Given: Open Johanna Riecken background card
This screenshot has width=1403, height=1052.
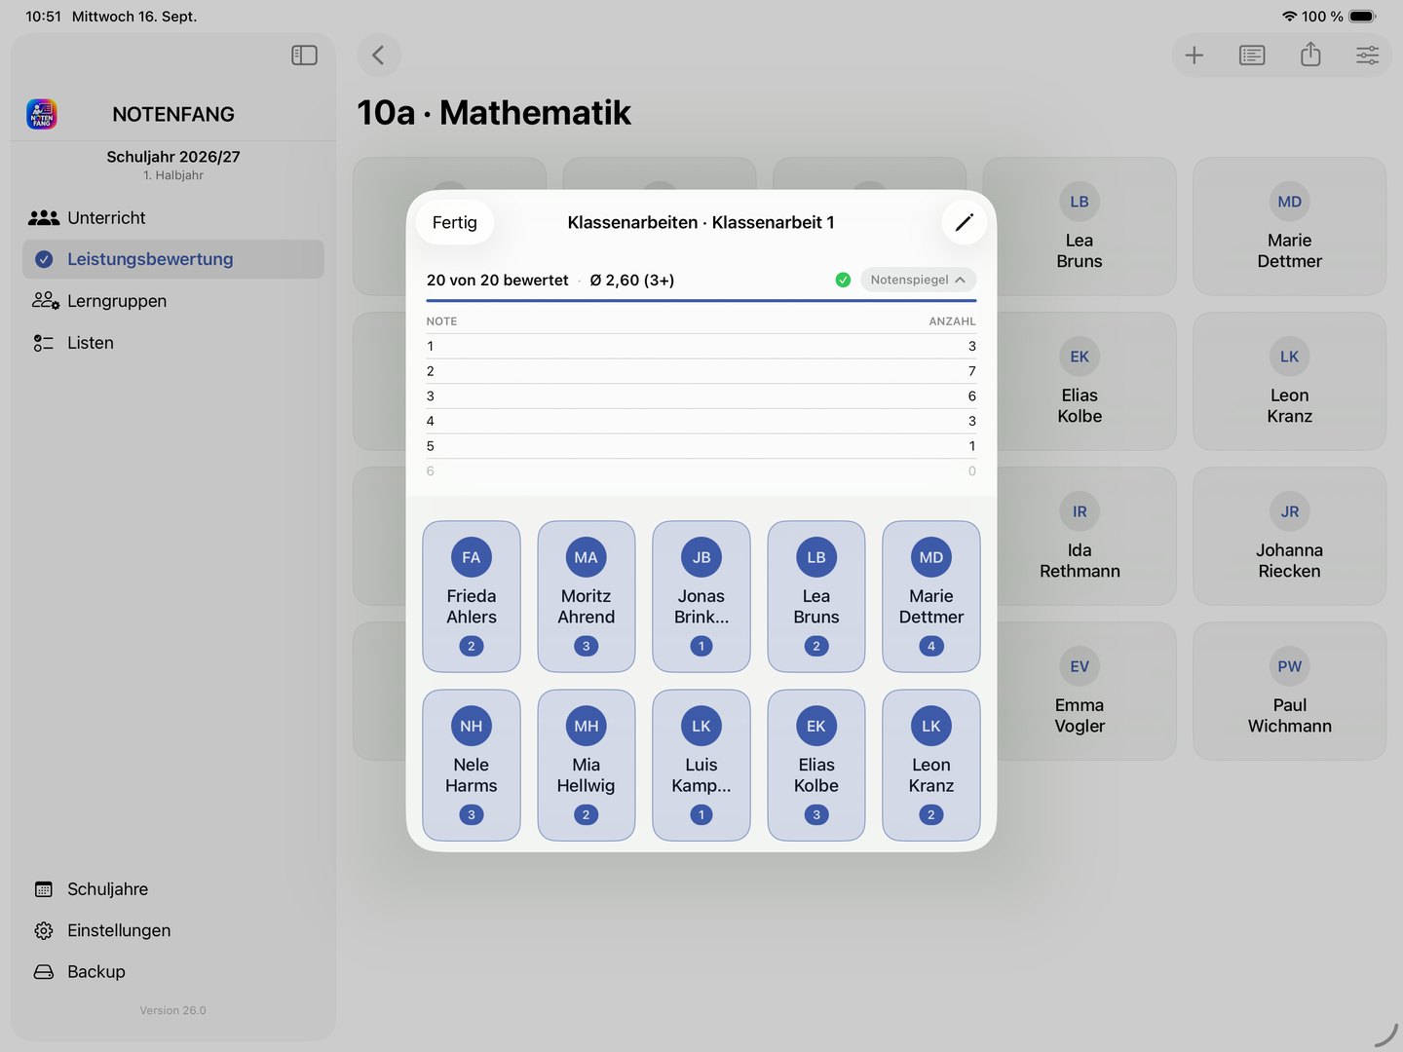Looking at the screenshot, I should [1289, 537].
